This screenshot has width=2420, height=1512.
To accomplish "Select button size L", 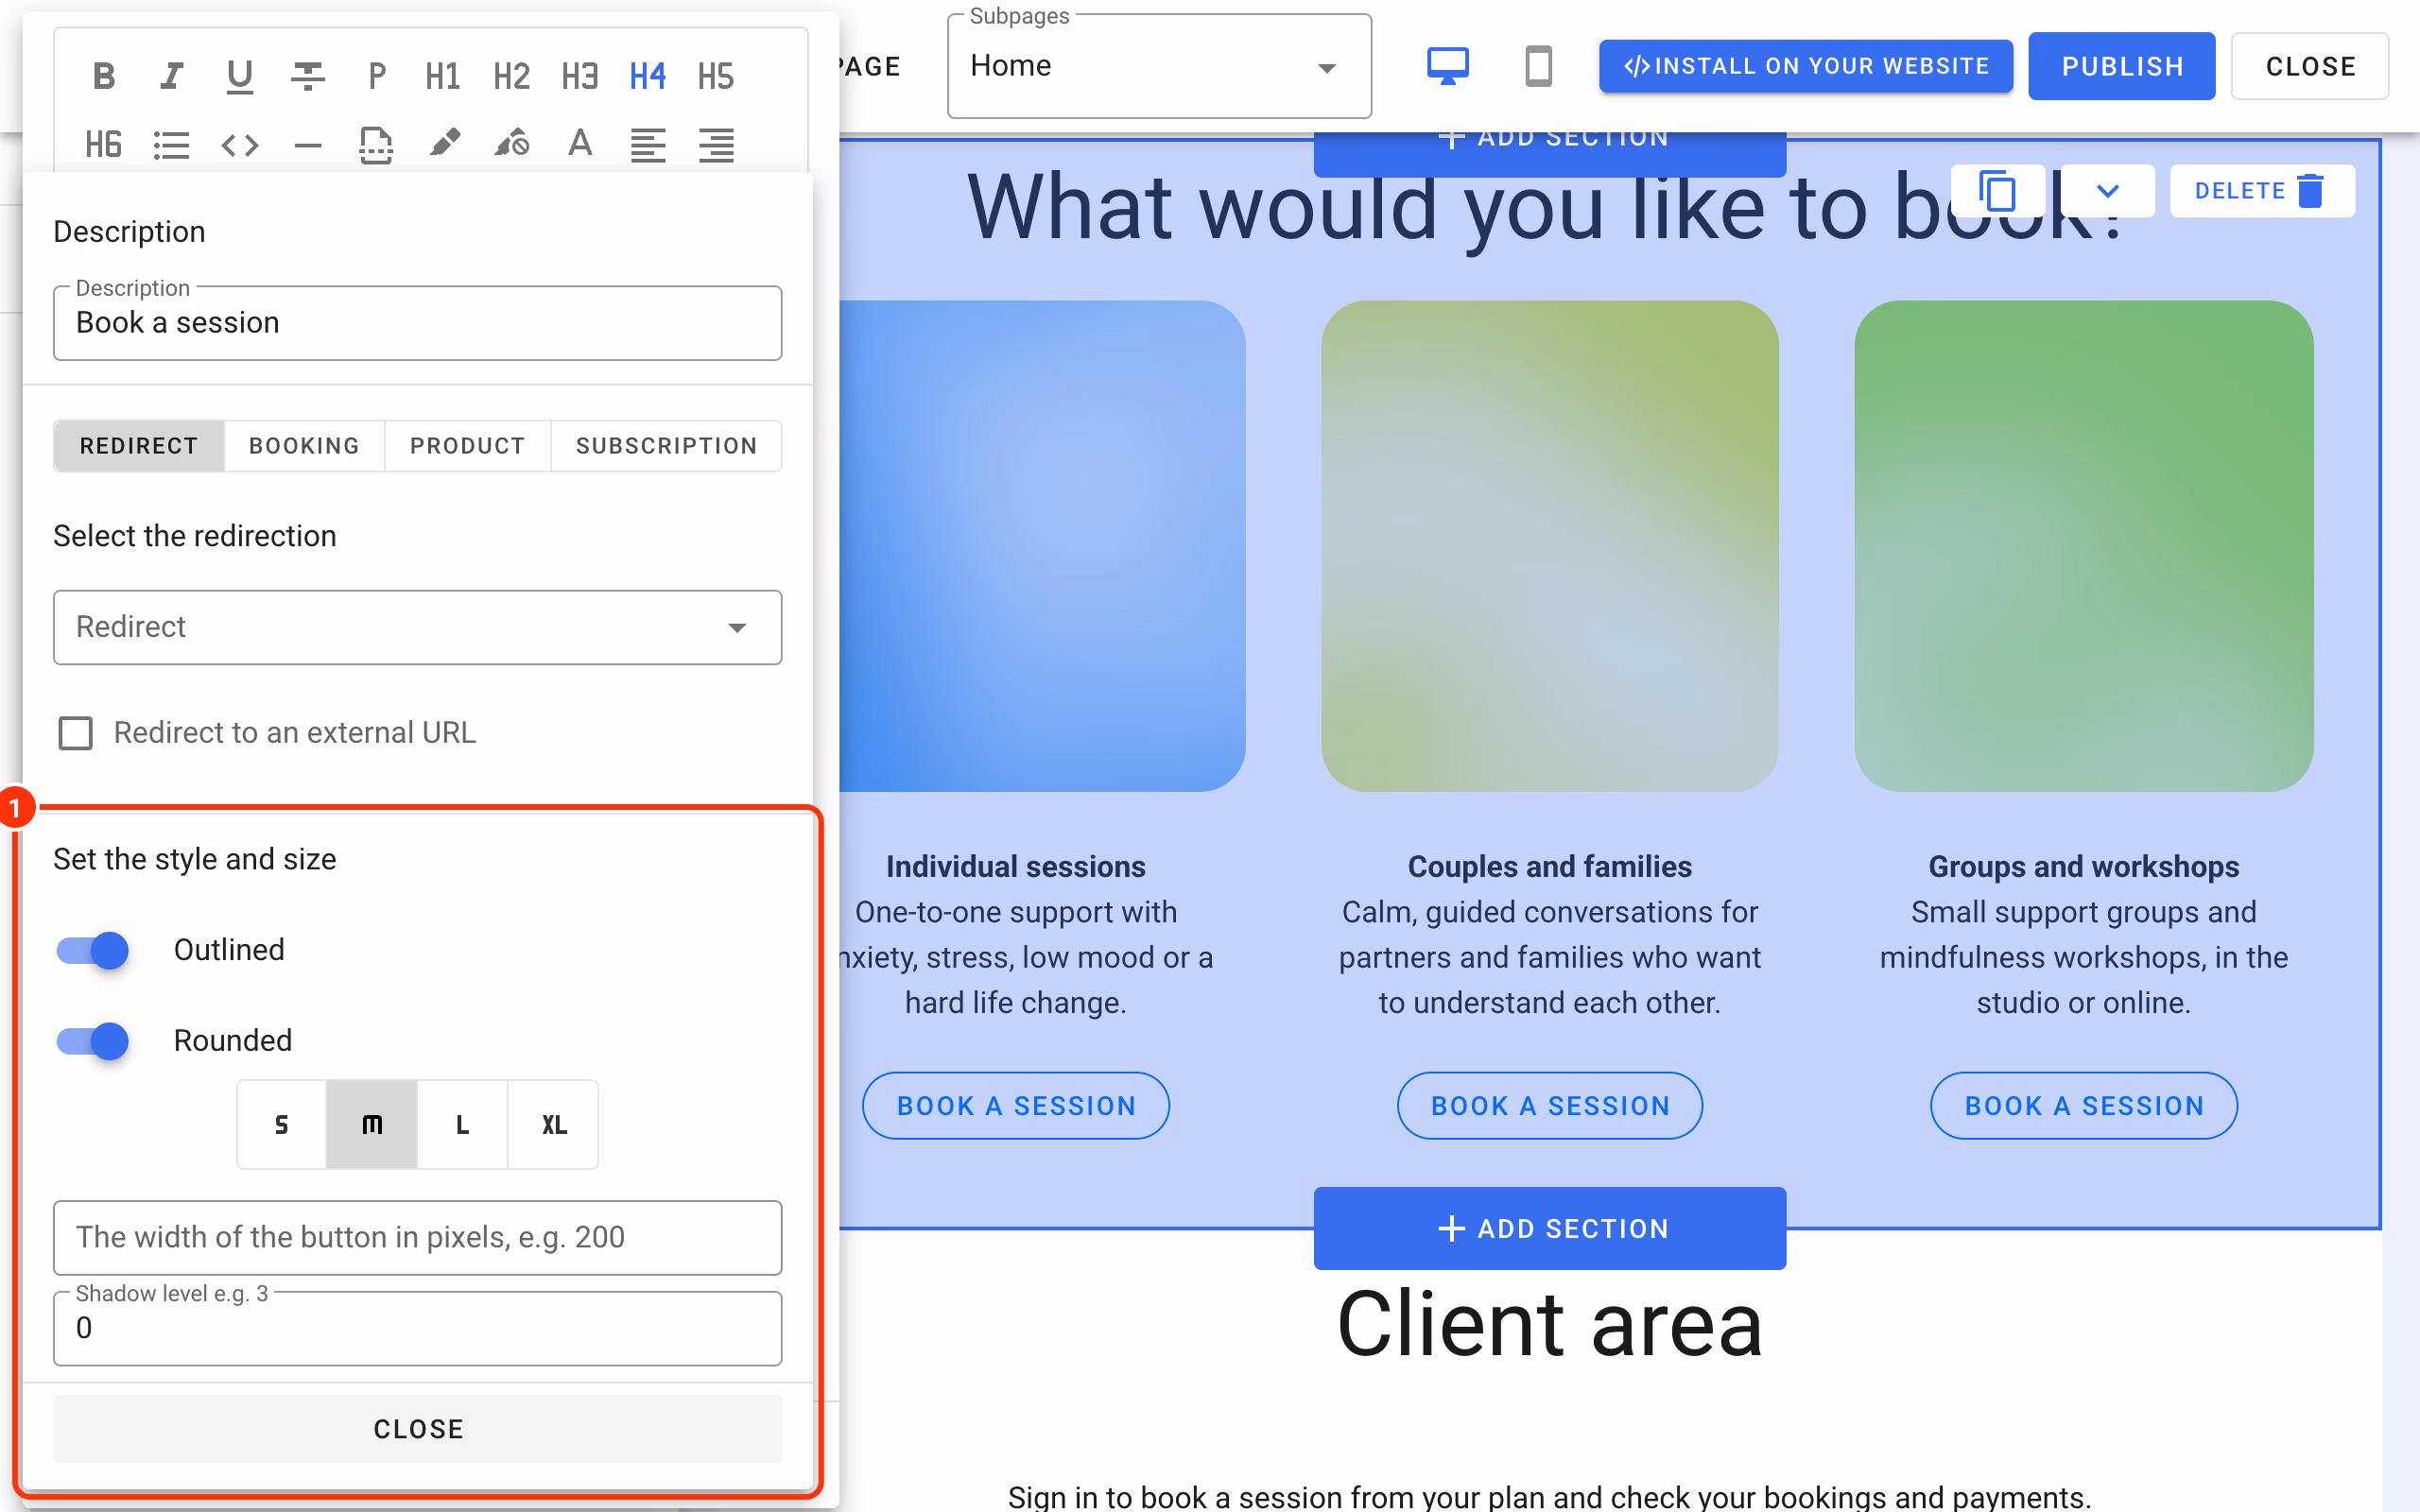I will (462, 1125).
